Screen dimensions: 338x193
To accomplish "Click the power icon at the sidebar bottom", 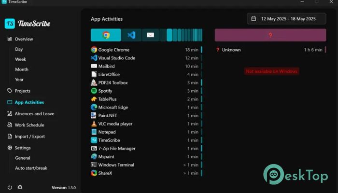I will (10, 187).
